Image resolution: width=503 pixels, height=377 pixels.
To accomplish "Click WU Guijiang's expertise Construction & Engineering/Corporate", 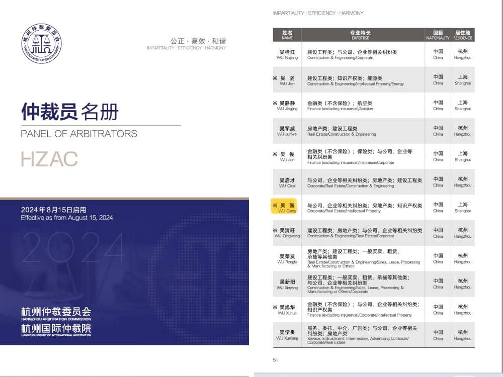I will pos(340,58).
